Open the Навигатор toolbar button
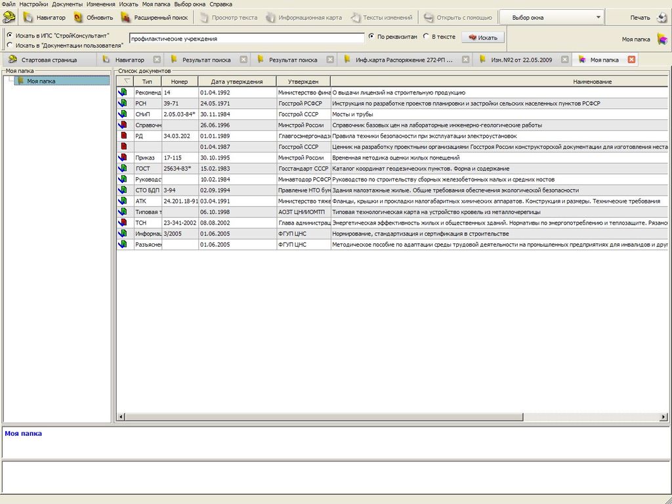Viewport: 672px width, 504px height. (x=45, y=18)
